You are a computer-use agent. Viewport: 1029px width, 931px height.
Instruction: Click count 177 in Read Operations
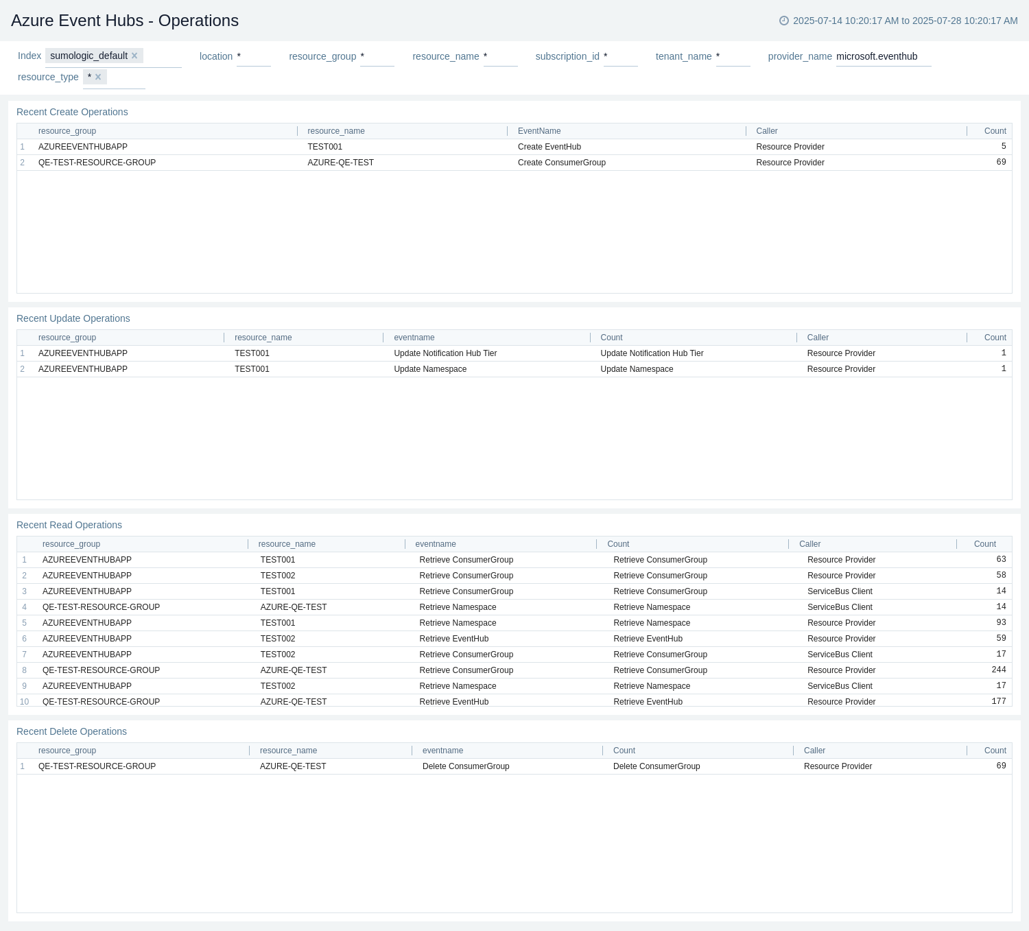pos(999,701)
